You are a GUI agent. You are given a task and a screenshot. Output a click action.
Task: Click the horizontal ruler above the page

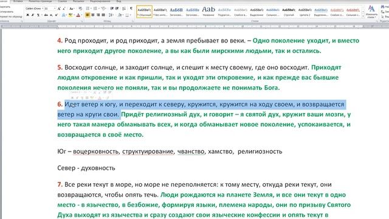point(194,26)
